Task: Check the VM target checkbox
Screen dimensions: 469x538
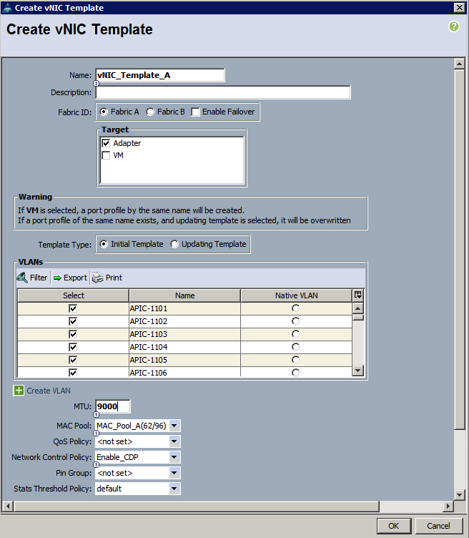Action: [x=106, y=155]
